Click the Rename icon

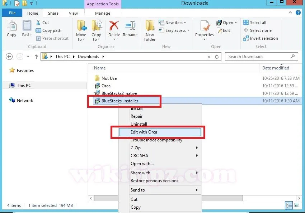pos(130,25)
